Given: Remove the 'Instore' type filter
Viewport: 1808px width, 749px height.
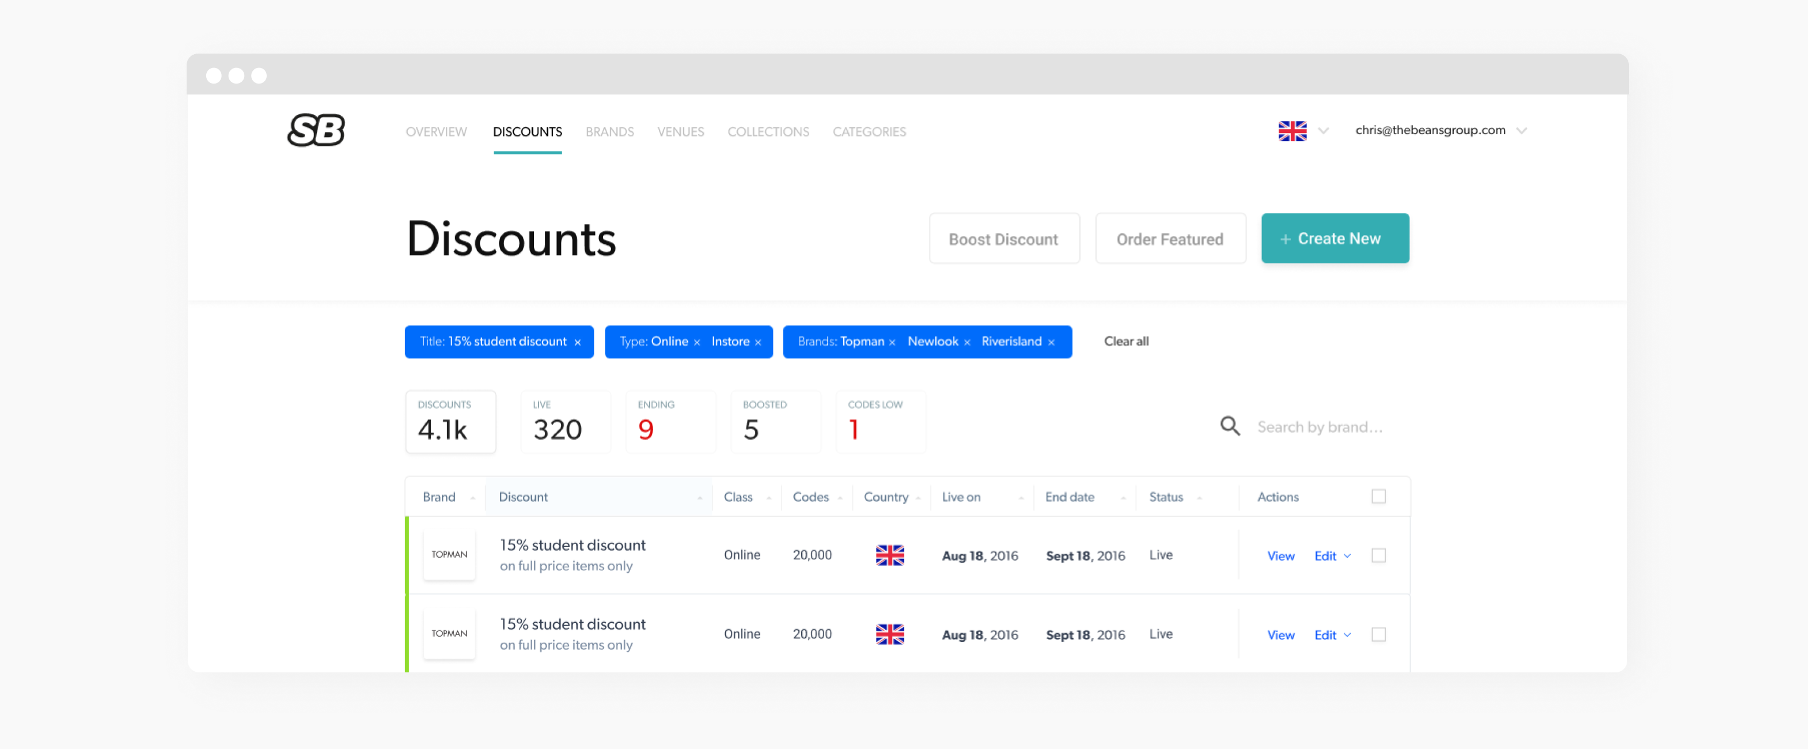Looking at the screenshot, I should 759,342.
